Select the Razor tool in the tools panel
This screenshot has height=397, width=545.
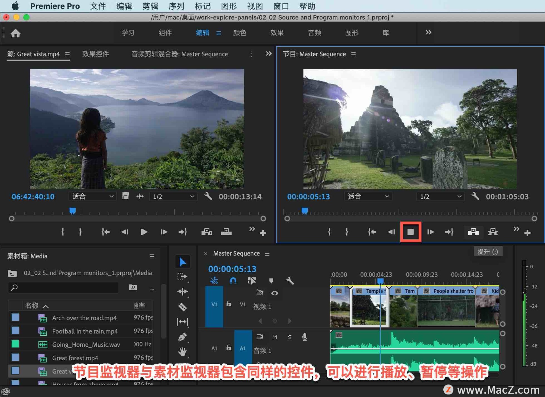pyautogui.click(x=182, y=307)
